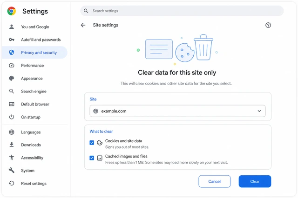
Task: Click the globe icon next to example.com
Action: pos(96,111)
